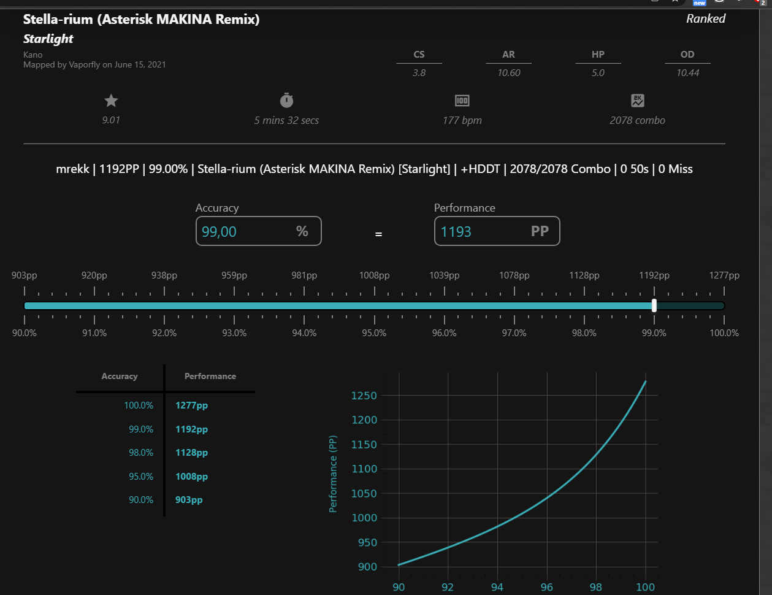Click the 98.0% accuracy table cell

pyautogui.click(x=141, y=453)
